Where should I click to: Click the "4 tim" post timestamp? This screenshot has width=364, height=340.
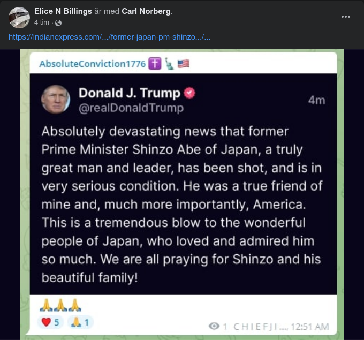tap(42, 23)
